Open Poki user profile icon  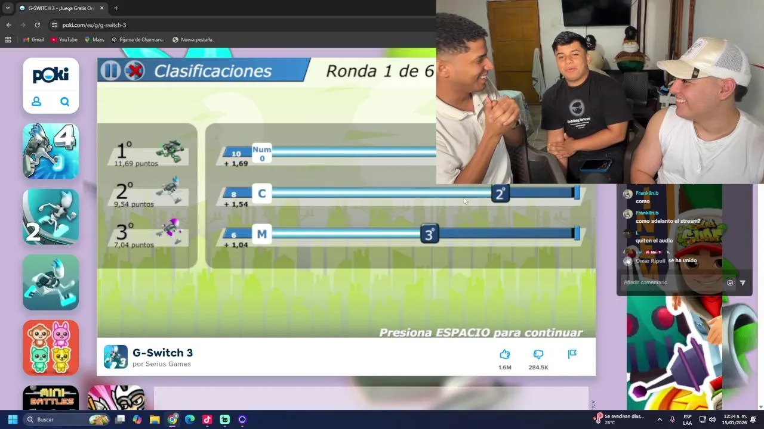coord(36,102)
